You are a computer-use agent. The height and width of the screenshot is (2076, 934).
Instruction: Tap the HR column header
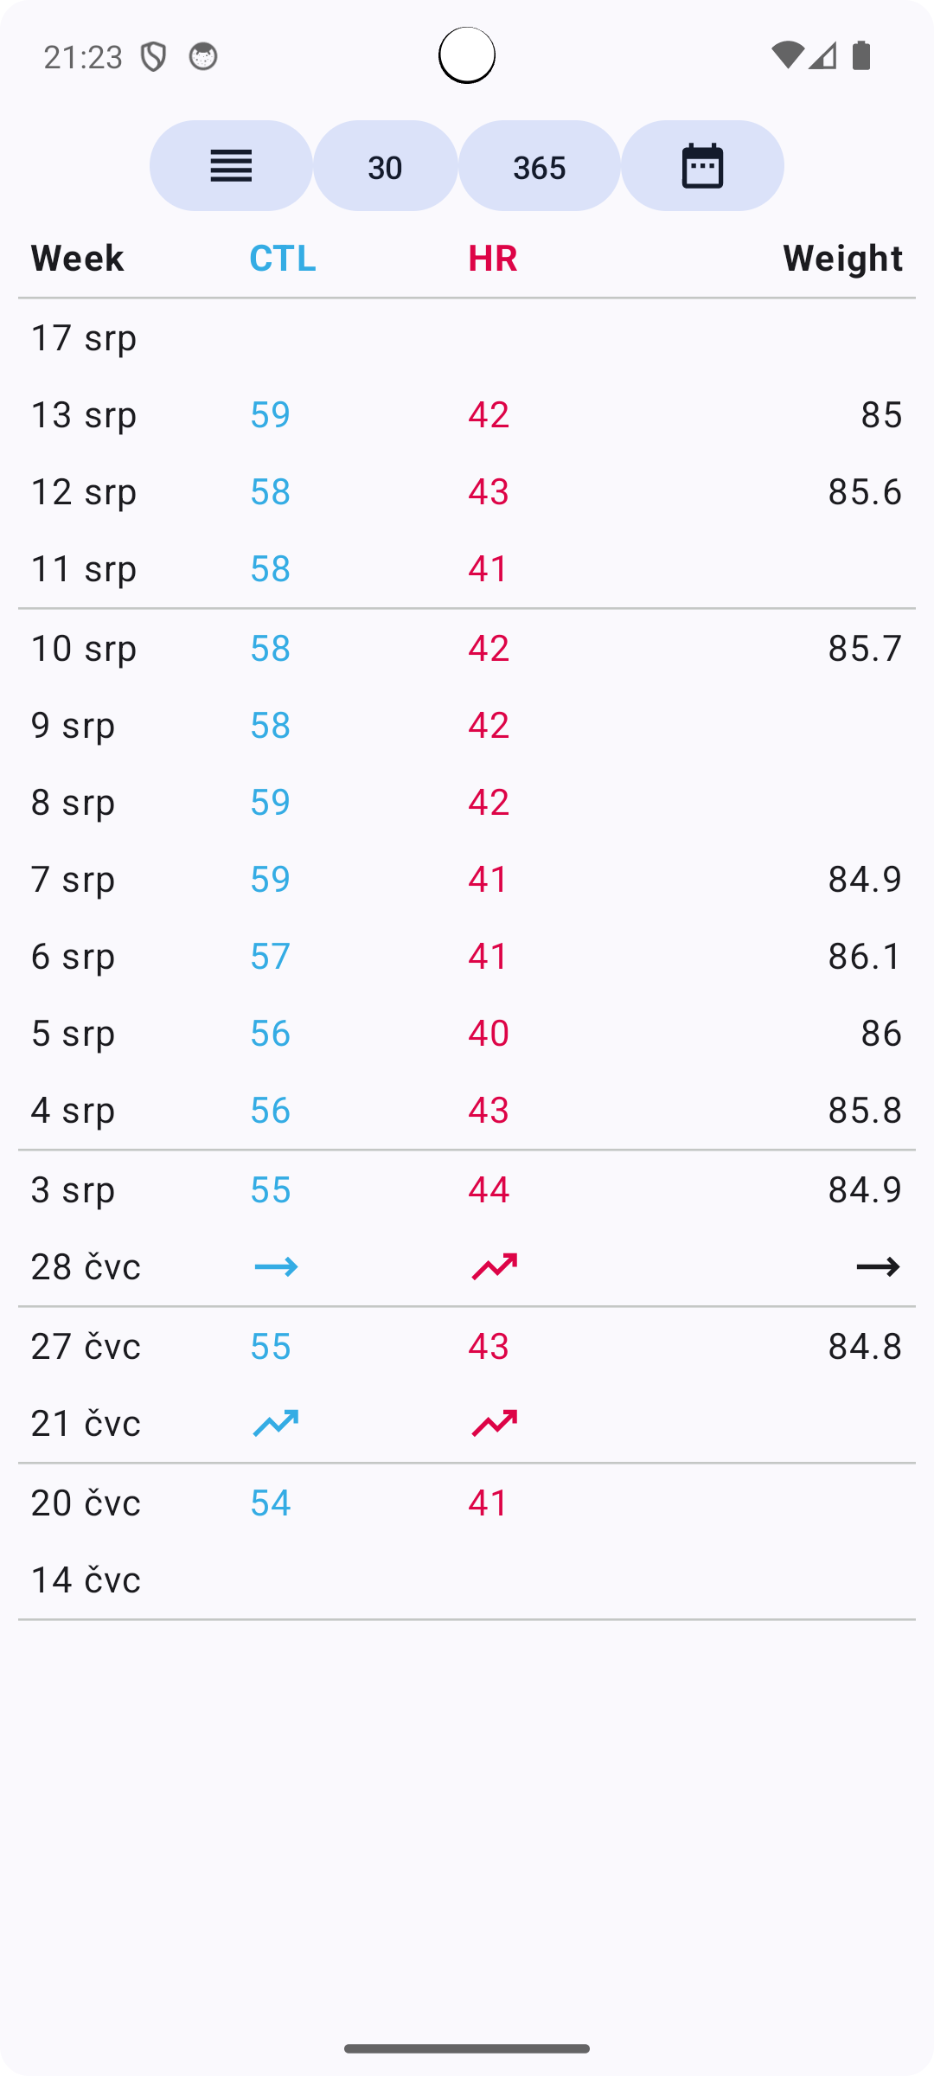coord(493,258)
